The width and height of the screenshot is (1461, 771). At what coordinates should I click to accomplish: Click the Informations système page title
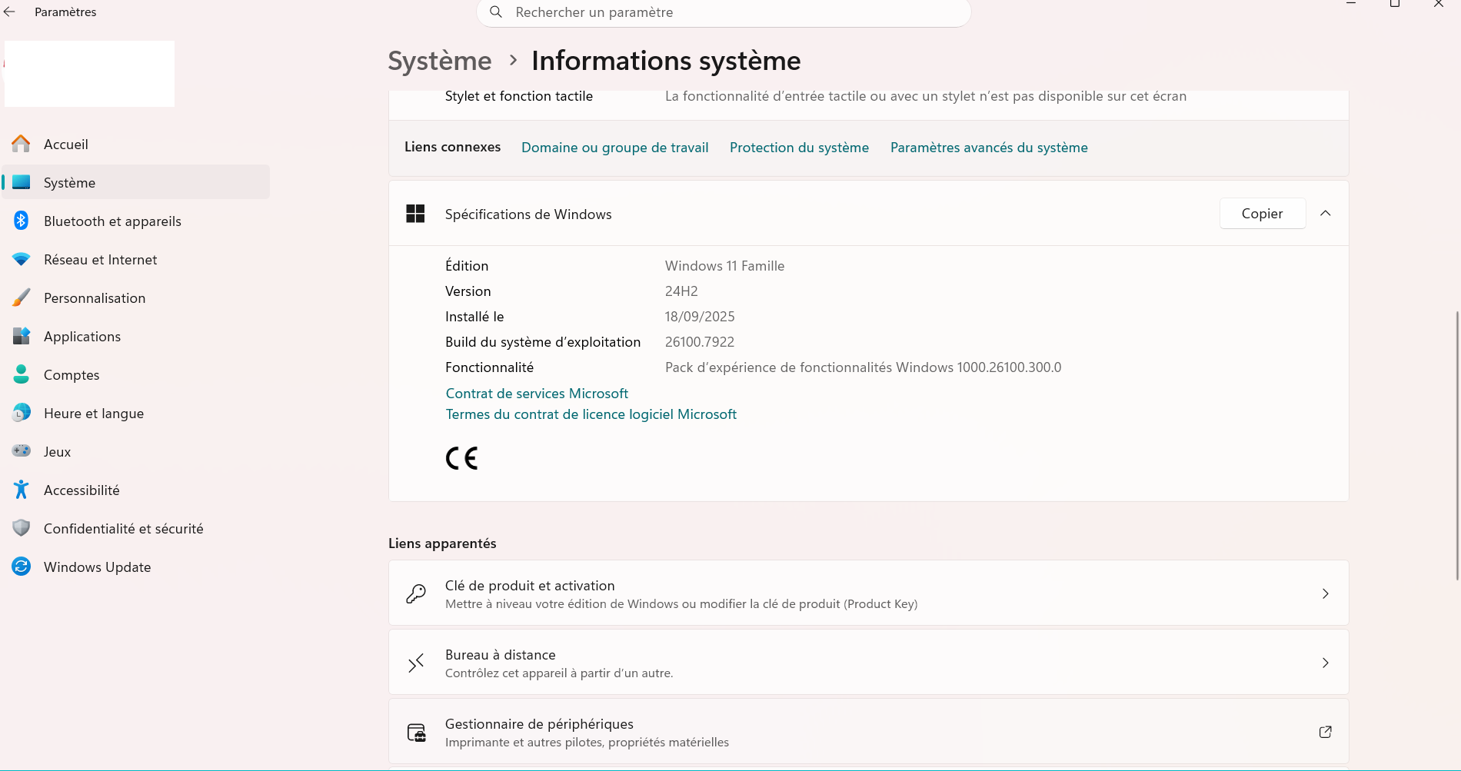[666, 61]
